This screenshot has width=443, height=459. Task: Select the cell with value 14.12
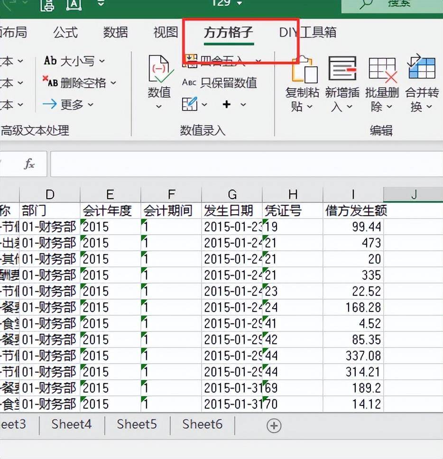[353, 404]
